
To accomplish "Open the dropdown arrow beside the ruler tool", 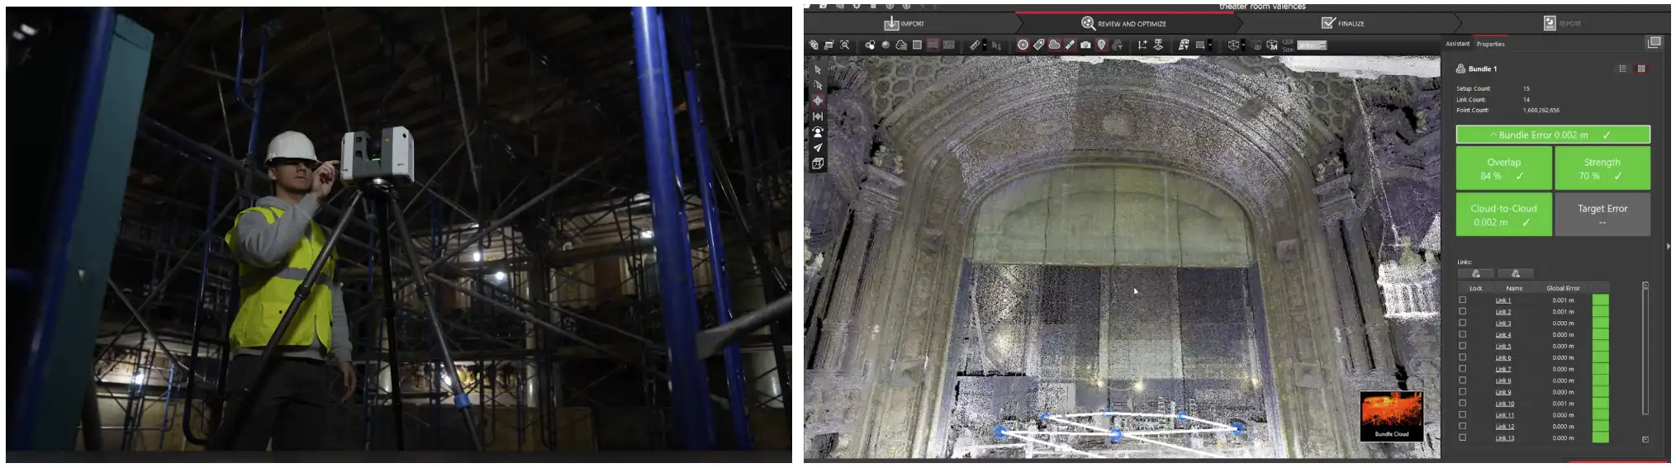I will click(x=985, y=45).
